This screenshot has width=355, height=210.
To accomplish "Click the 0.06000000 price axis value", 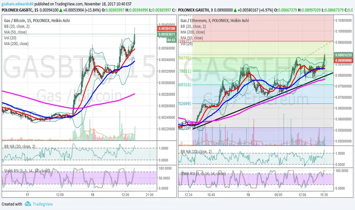I will coord(344,119).
